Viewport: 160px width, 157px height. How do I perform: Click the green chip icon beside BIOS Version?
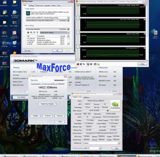coord(108,110)
